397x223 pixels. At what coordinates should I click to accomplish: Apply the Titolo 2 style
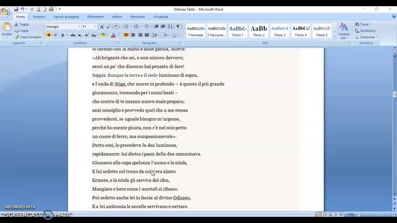pyautogui.click(x=259, y=31)
